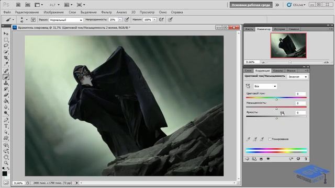Select the Horizontal Type tool

(x=6, y=126)
